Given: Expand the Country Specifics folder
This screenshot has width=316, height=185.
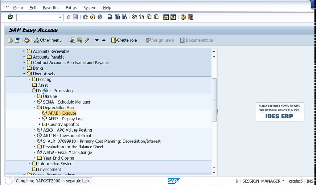Looking at the screenshot, I should point(40,124).
